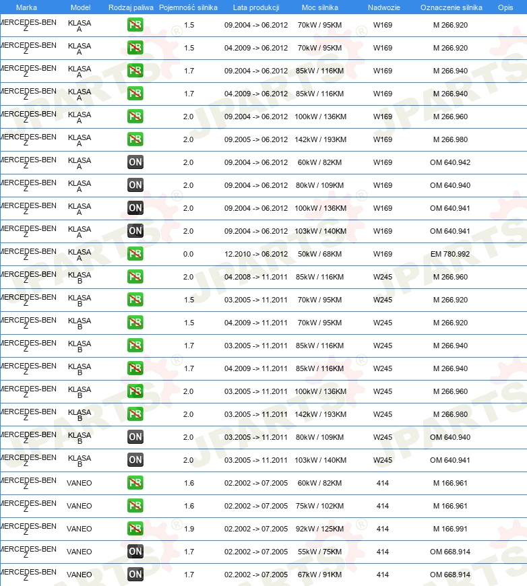527x586 pixels.
Task: Click petrol icon in Klasa B 100kW / 136KM row
Action: (x=135, y=391)
